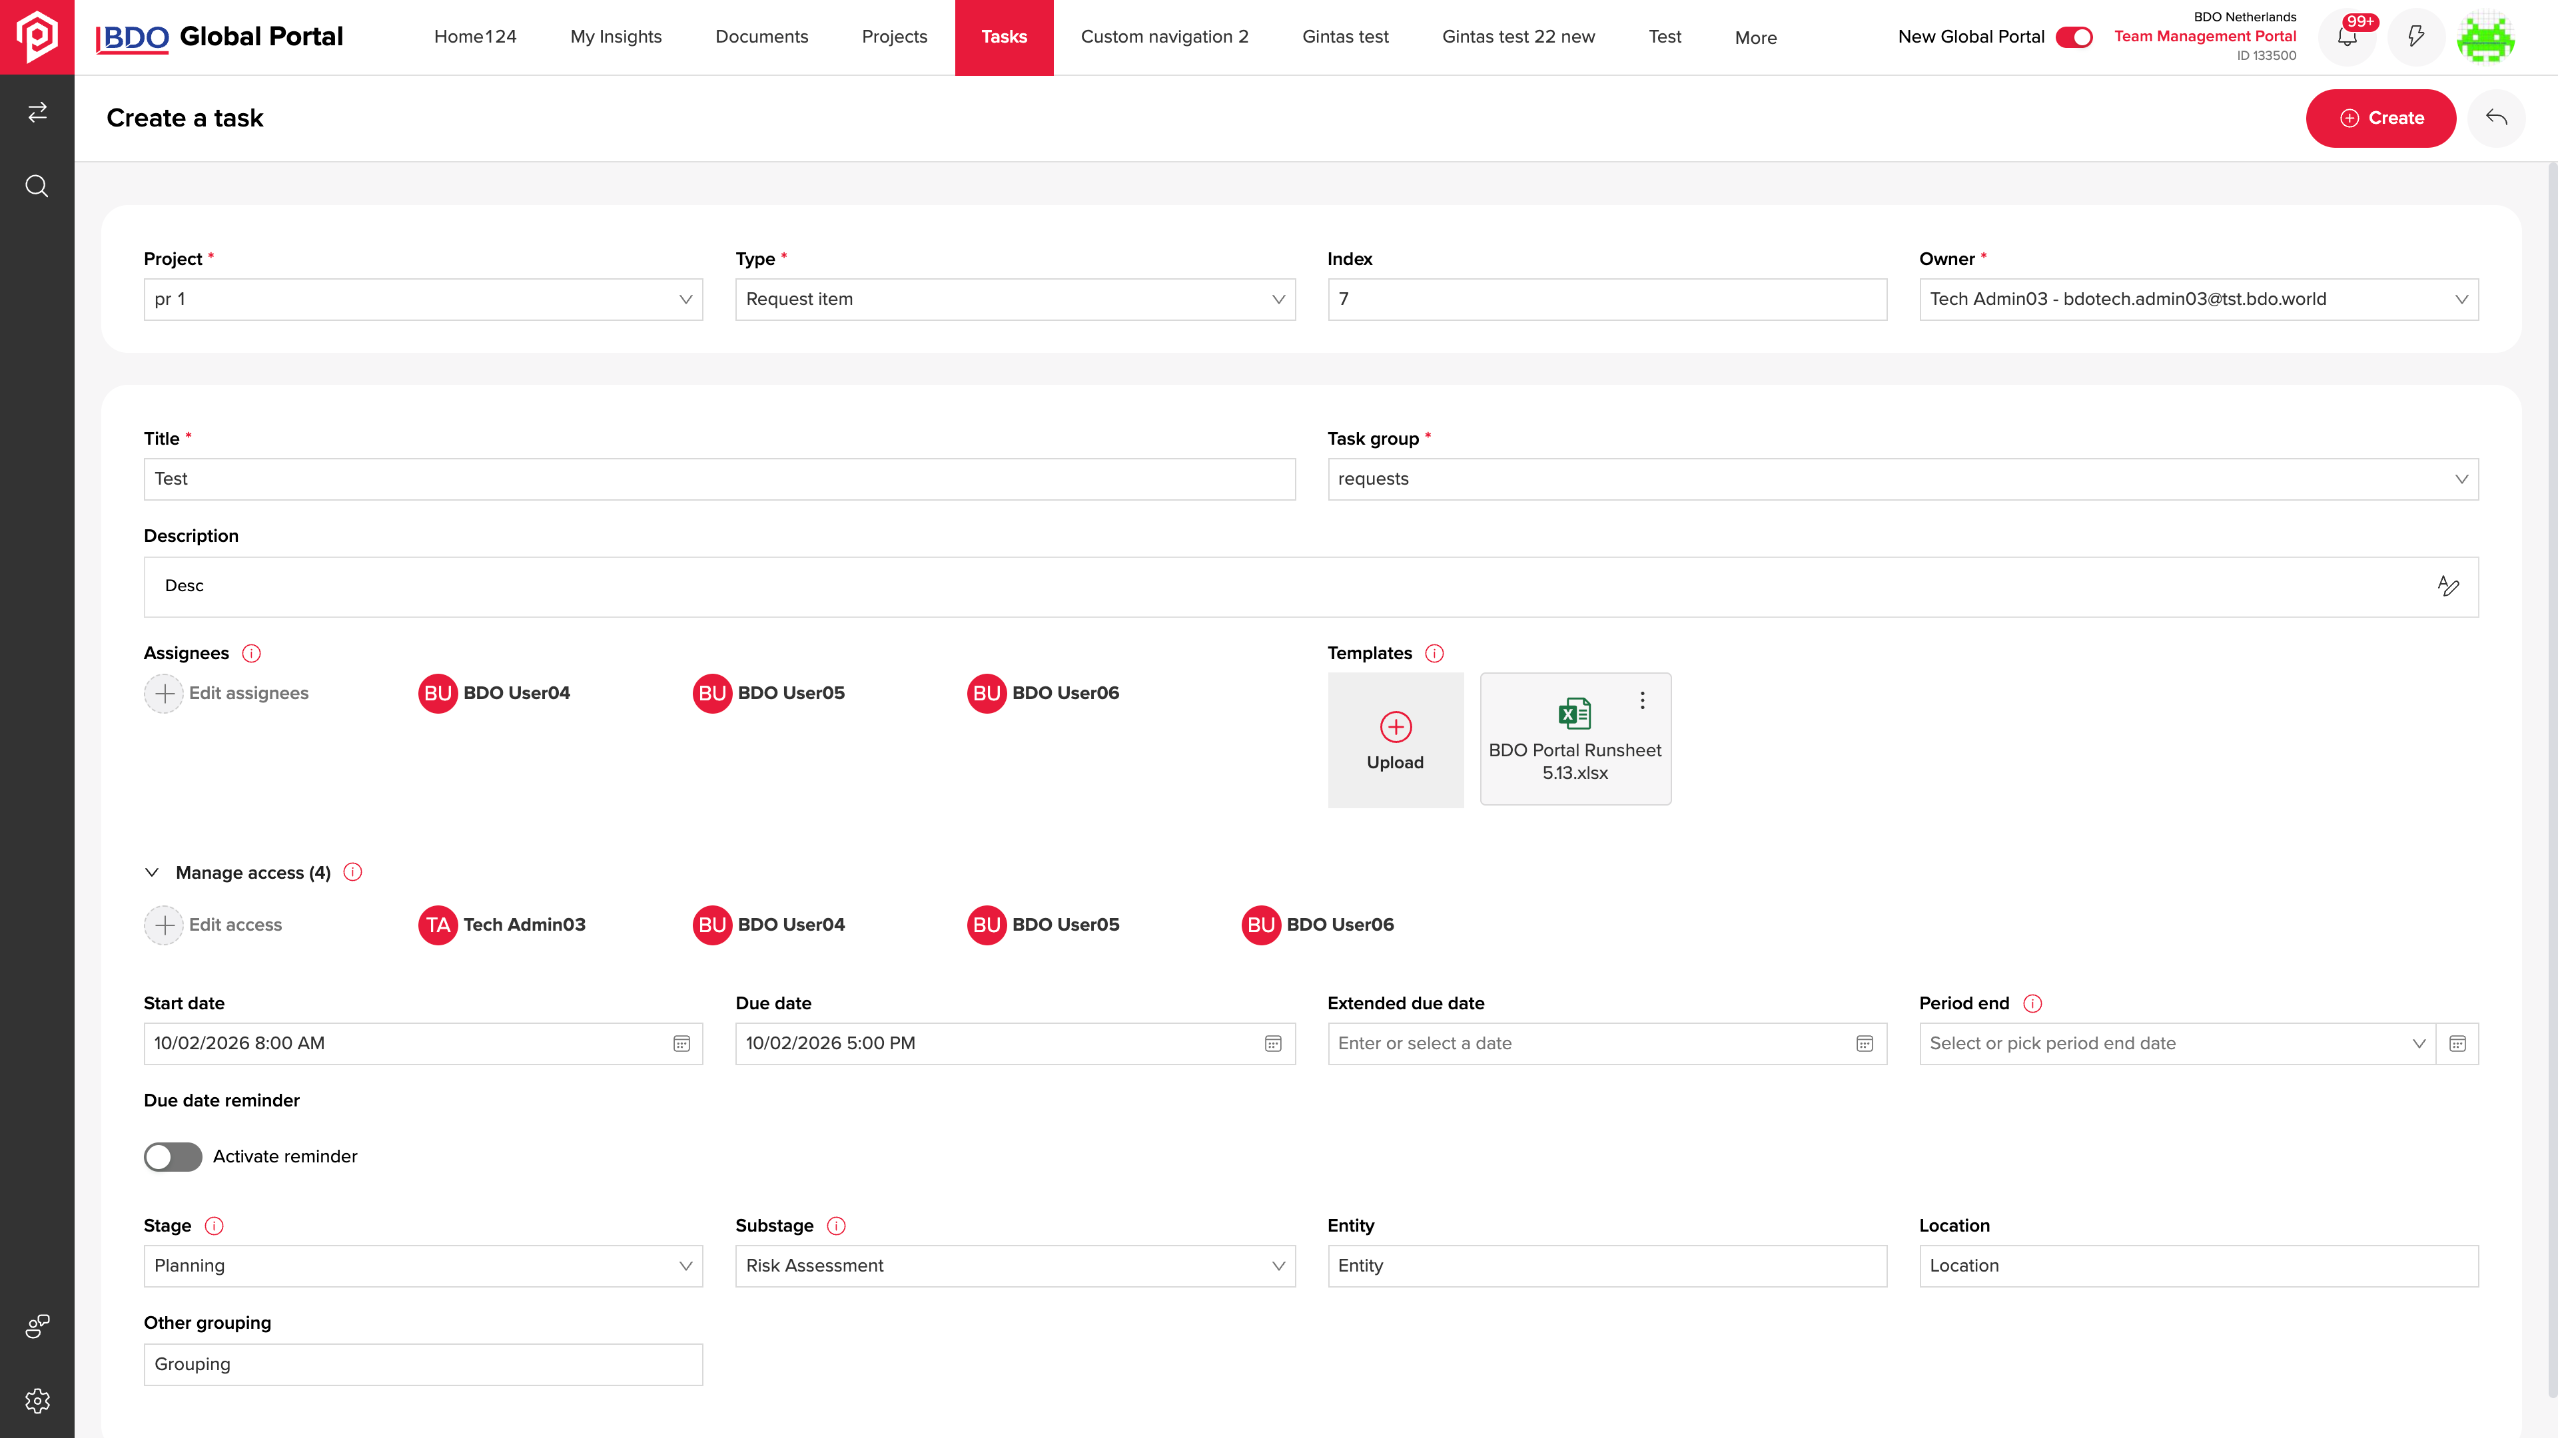The width and height of the screenshot is (2558, 1438).
Task: Go to the Documents tab
Action: pos(761,37)
